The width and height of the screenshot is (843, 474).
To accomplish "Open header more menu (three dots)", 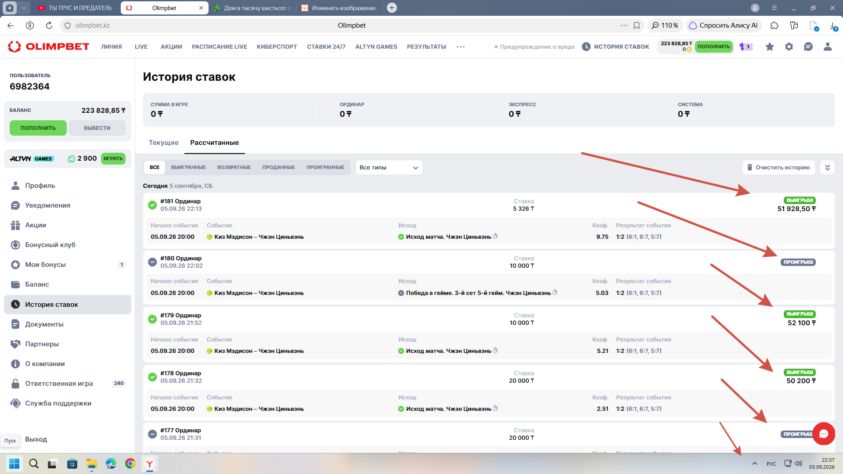I will [x=461, y=47].
